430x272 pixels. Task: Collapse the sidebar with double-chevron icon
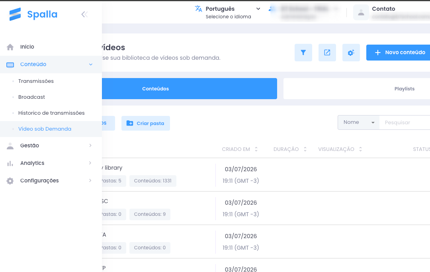click(x=84, y=14)
